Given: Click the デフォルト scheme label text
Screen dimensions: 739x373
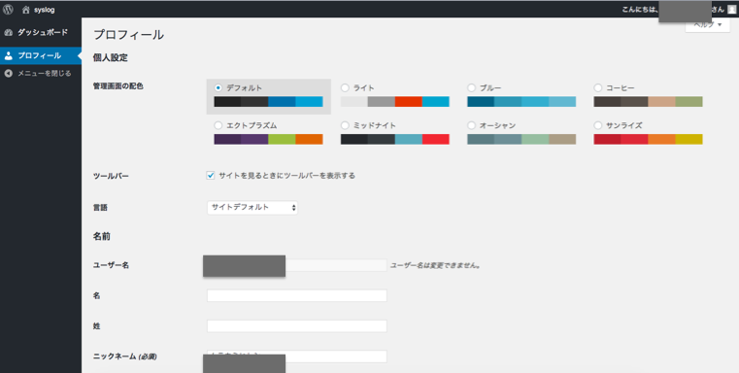Looking at the screenshot, I should tap(244, 87).
